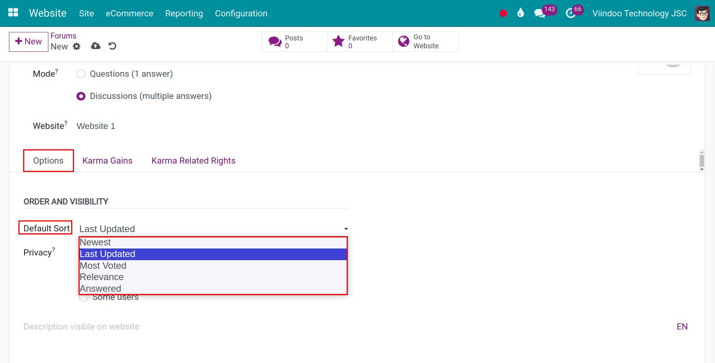This screenshot has width=715, height=363.
Task: Create a new forum with New button
Action: coord(28,41)
